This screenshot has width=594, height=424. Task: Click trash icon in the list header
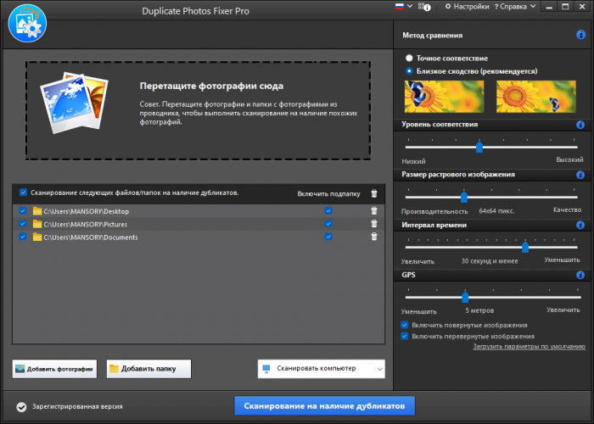coord(374,193)
